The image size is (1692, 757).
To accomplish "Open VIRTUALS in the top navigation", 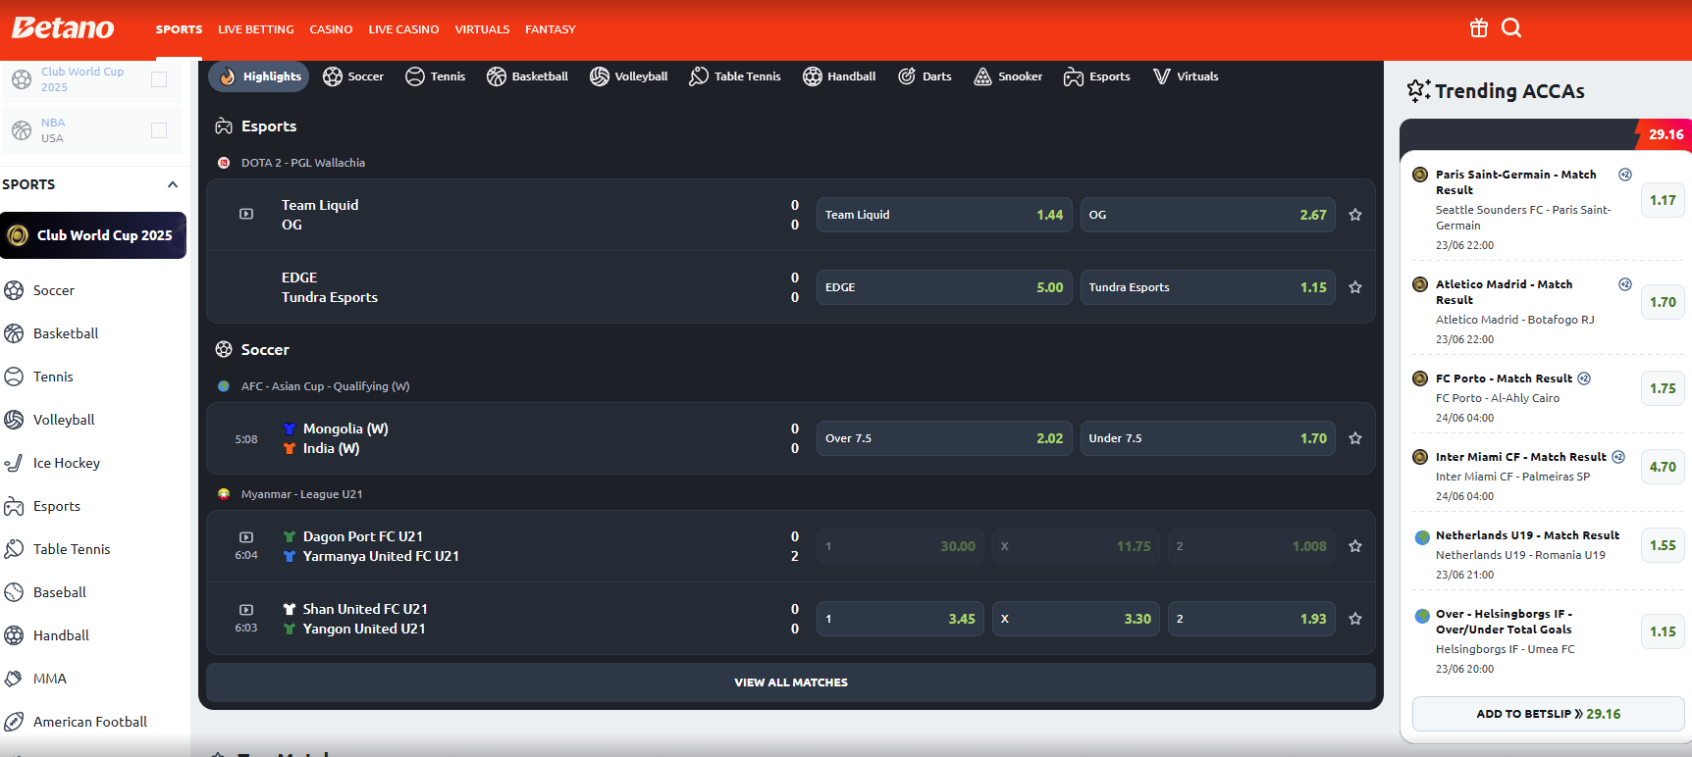I will (x=482, y=29).
